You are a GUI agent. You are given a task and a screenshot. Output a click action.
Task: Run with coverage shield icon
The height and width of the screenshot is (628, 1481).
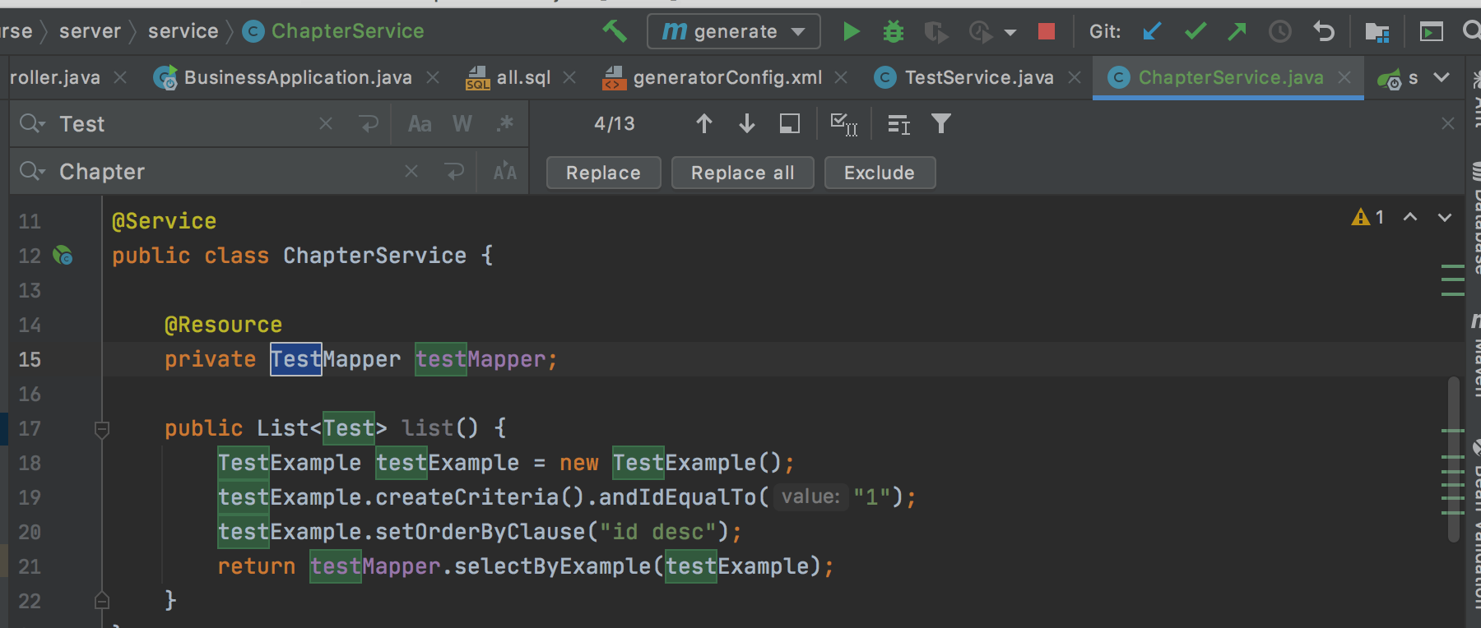935,31
